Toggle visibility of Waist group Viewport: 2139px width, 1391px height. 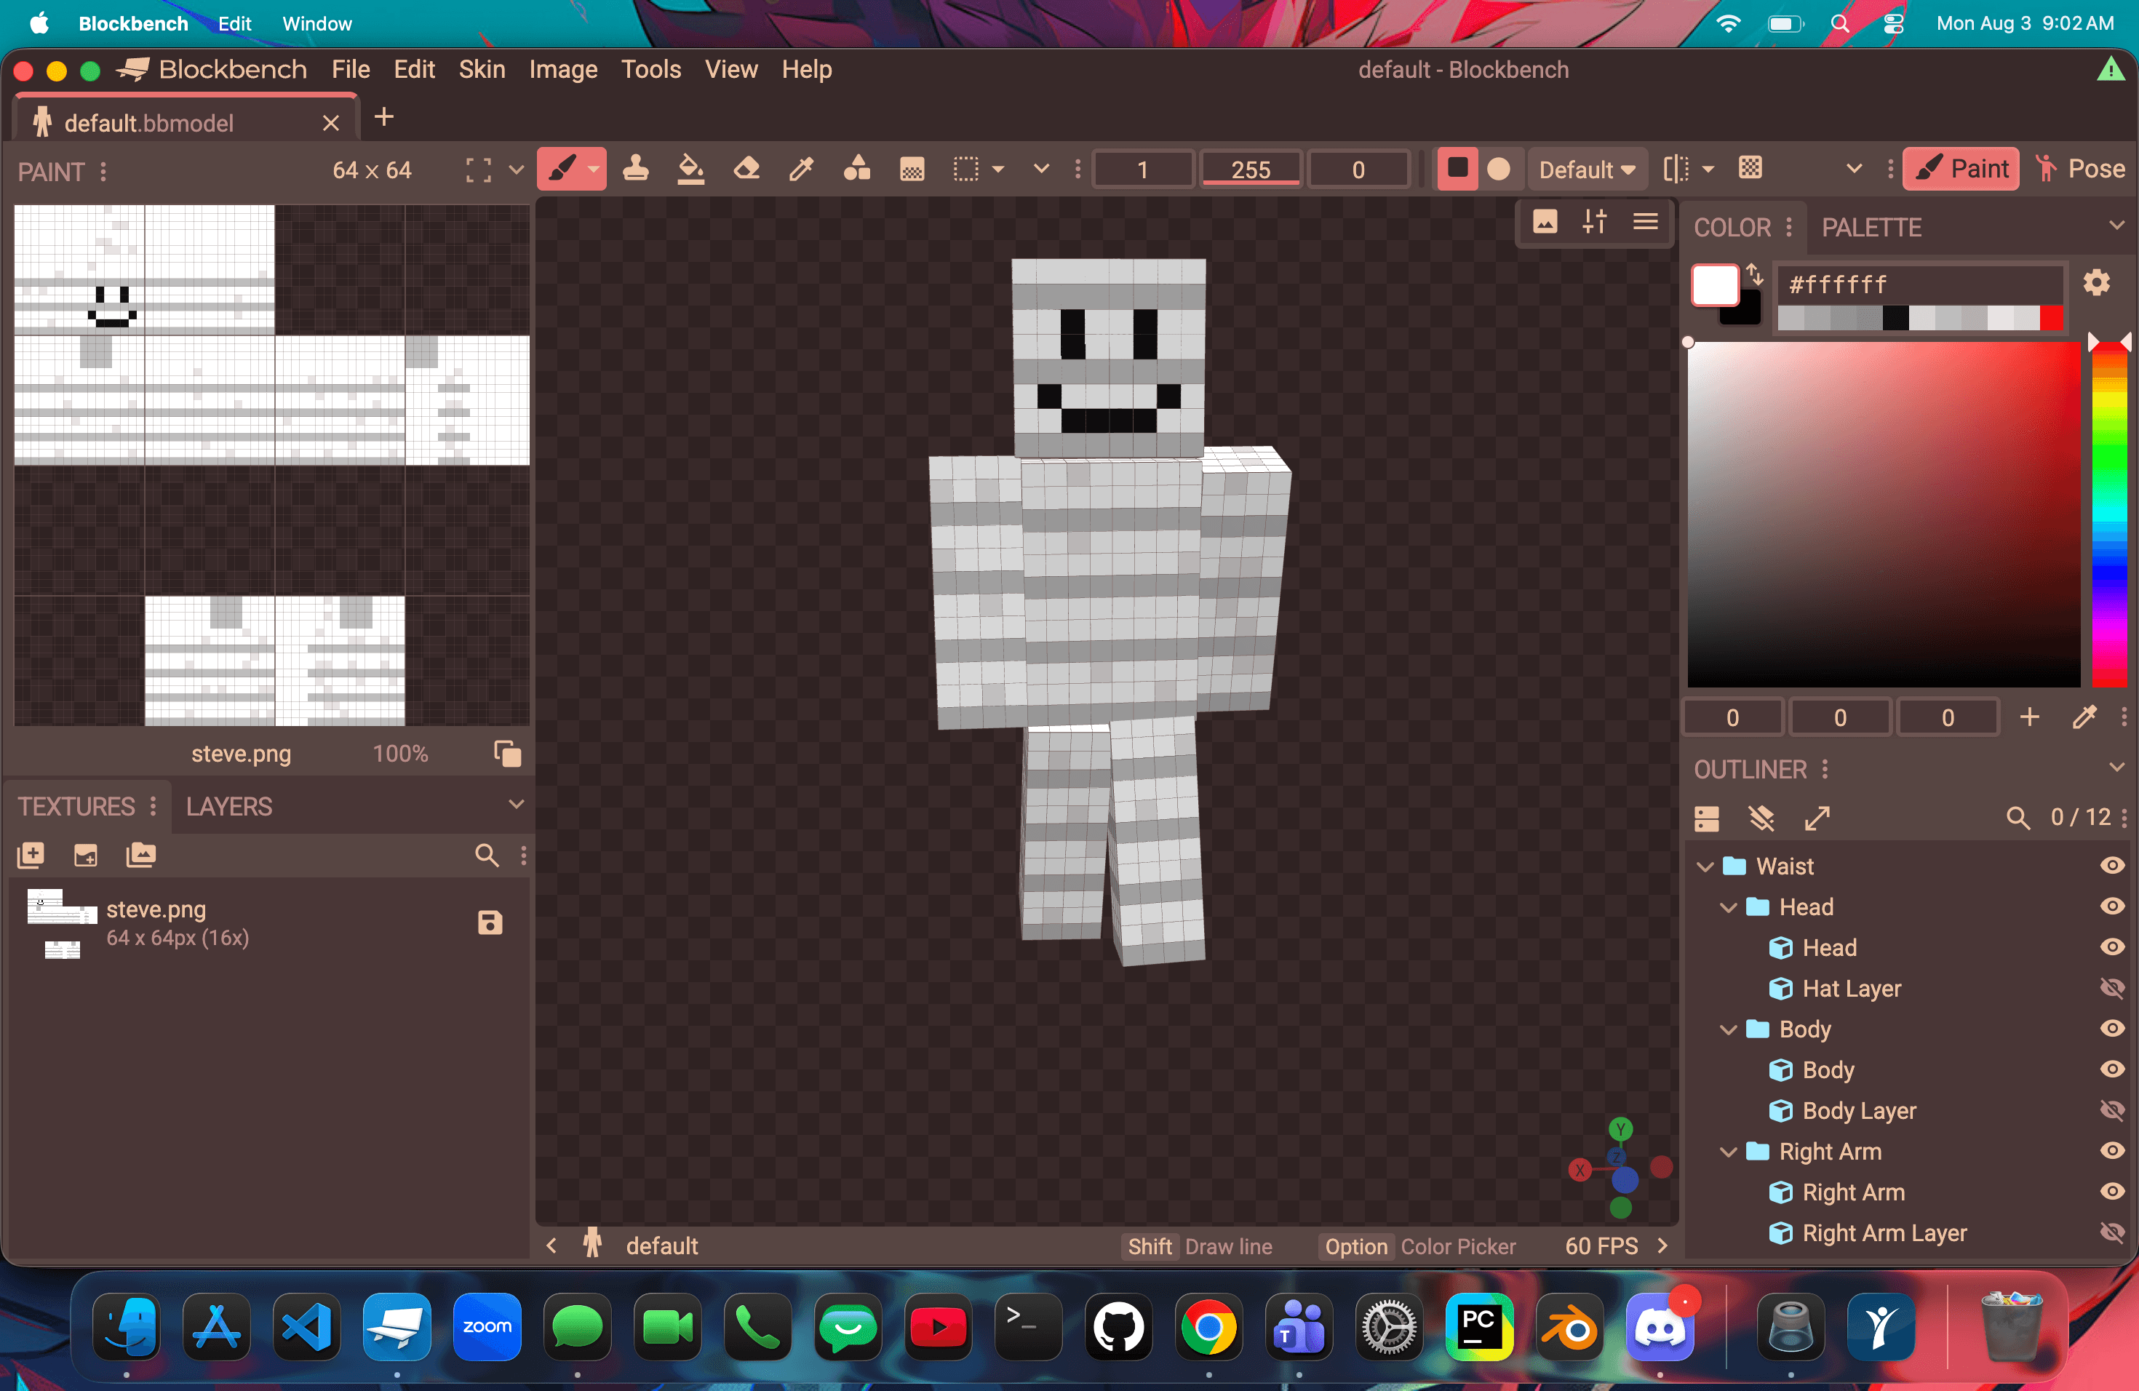pos(2112,865)
